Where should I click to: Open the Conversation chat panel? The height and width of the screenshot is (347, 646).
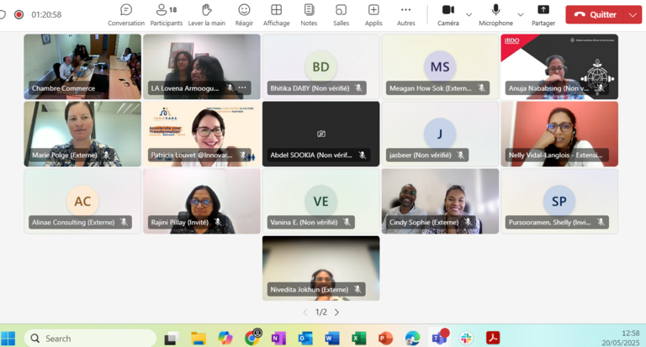[126, 14]
